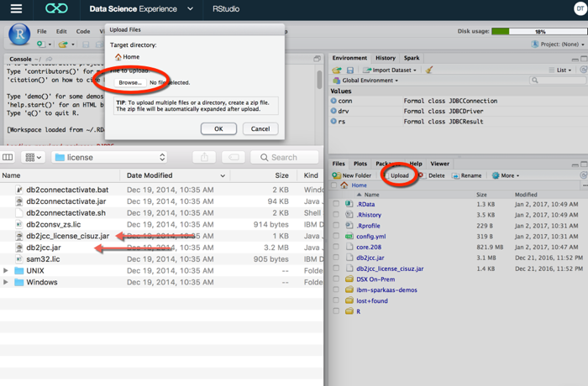Open the List view dropdown in Environment
Image resolution: width=588 pixels, height=386 pixels.
pyautogui.click(x=560, y=70)
